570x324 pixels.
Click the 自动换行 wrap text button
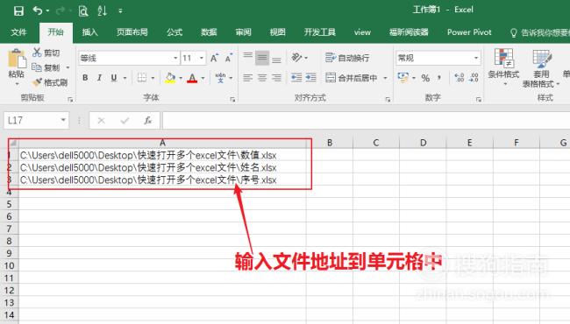(x=347, y=58)
